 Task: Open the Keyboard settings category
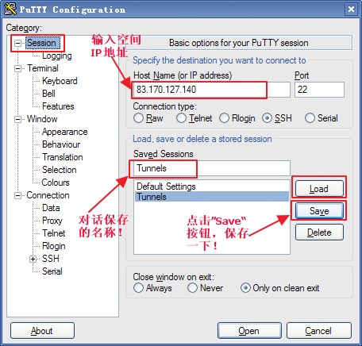pyautogui.click(x=60, y=81)
